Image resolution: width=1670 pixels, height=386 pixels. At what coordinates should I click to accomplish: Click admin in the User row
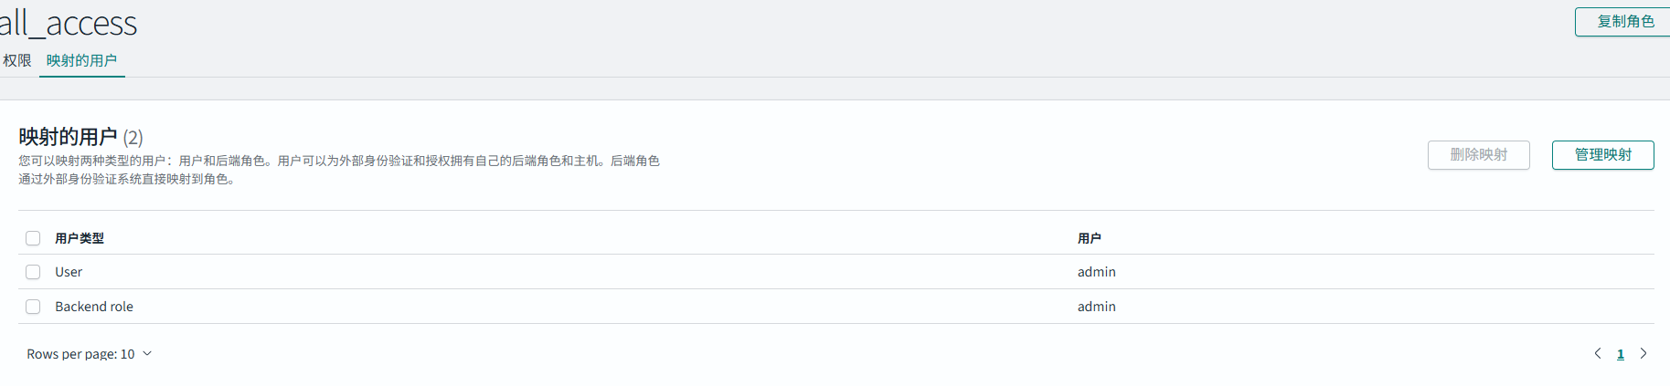click(1096, 272)
